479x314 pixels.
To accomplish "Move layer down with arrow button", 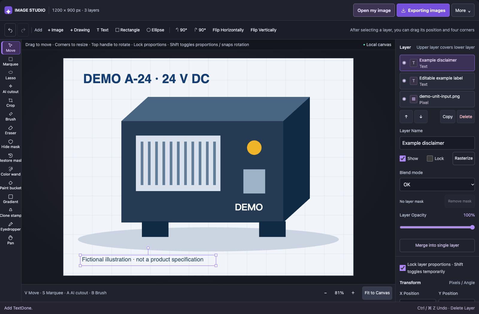I will point(421,117).
